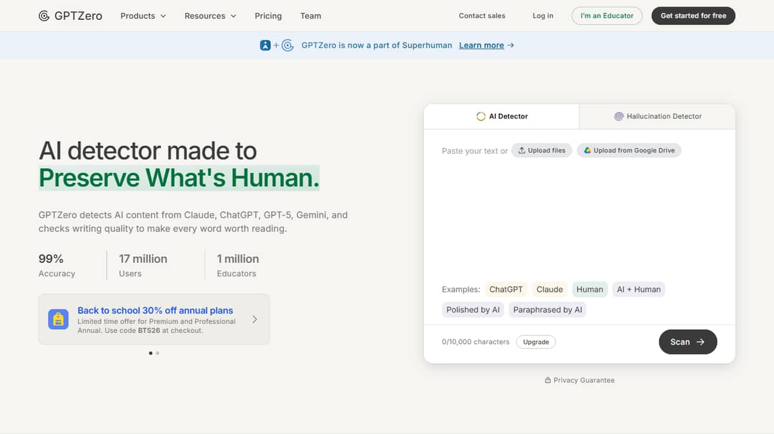Click Upload from Google Drive

click(629, 151)
